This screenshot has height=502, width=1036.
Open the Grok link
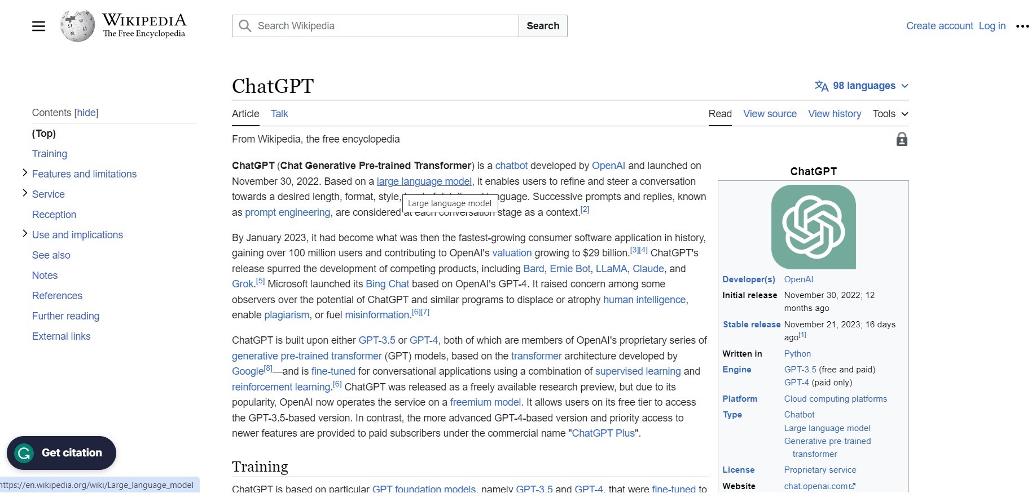(243, 284)
